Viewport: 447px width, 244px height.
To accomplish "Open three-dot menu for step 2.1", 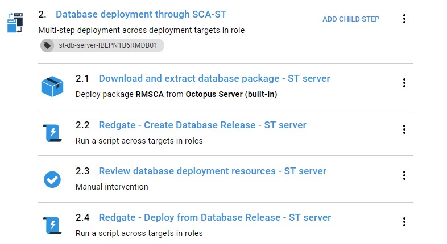I will click(404, 83).
